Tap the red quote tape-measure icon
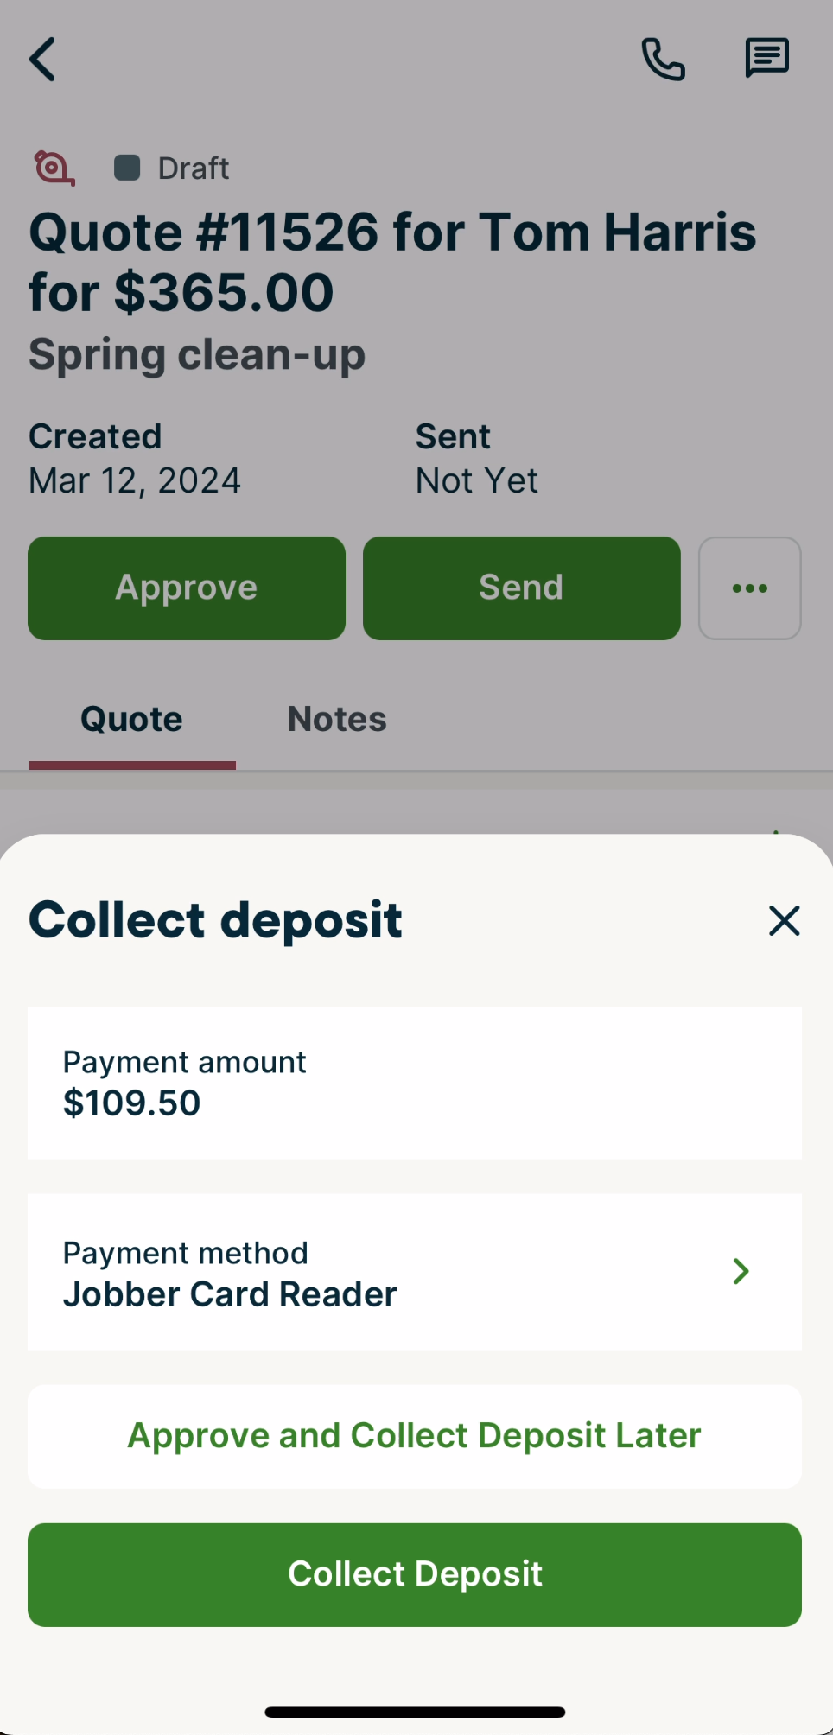This screenshot has height=1735, width=833. tap(54, 168)
